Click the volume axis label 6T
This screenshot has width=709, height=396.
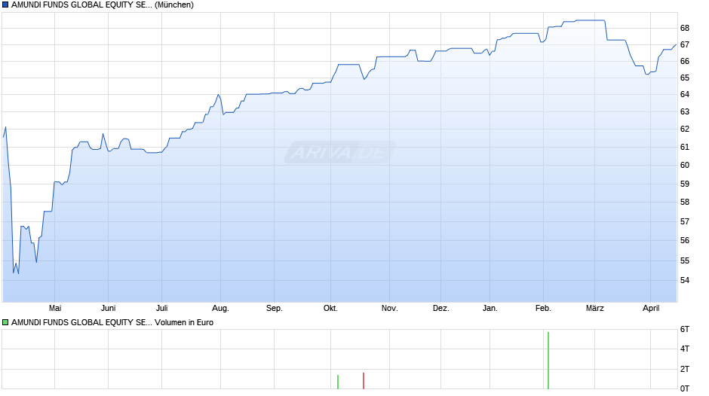(685, 329)
